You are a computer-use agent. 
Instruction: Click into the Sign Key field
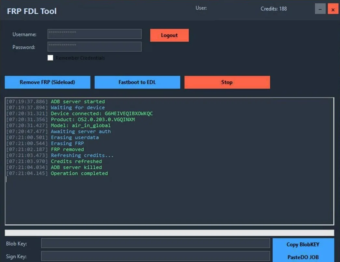(x=156, y=256)
